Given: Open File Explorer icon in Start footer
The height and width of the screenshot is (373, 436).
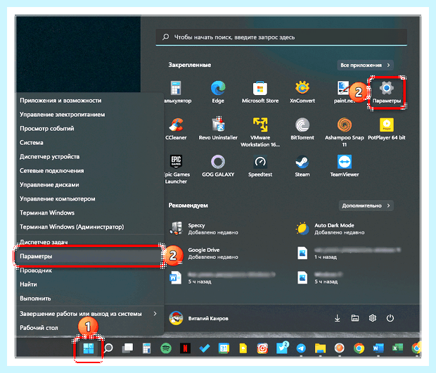Looking at the screenshot, I should click(355, 318).
